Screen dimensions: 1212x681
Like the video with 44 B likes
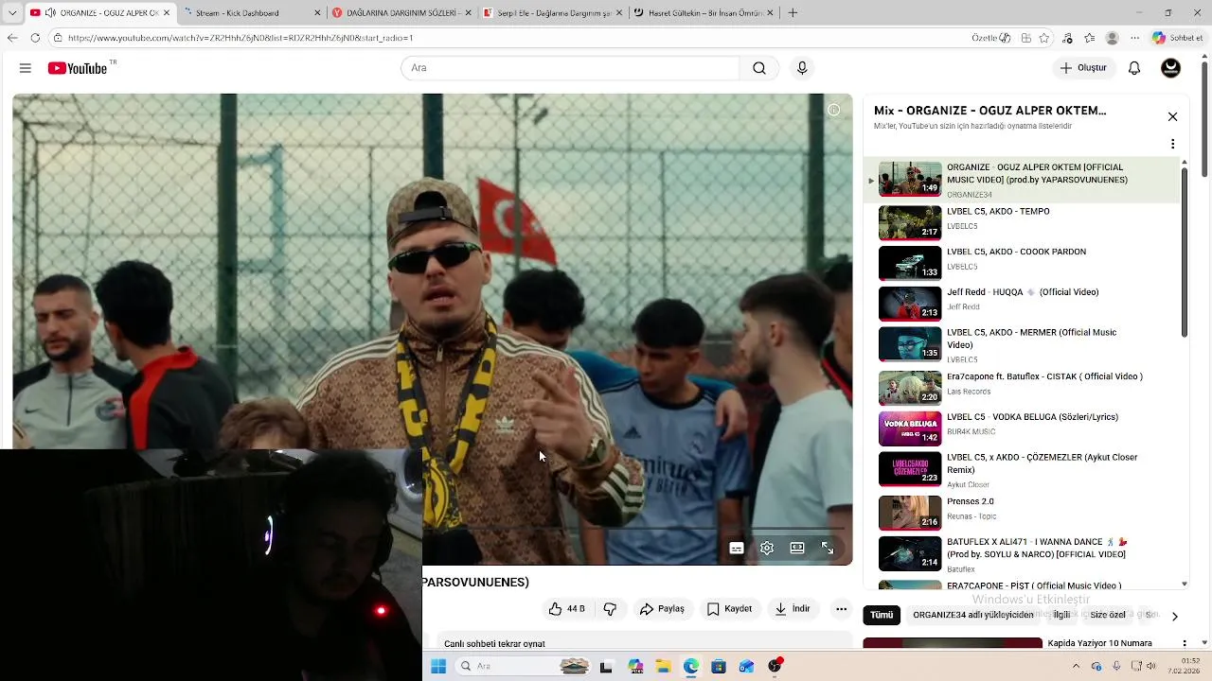(567, 609)
